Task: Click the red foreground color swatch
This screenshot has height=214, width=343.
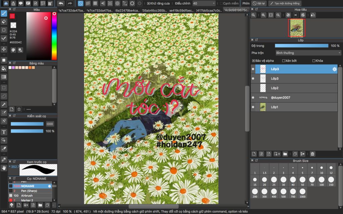Action: coord(12,16)
